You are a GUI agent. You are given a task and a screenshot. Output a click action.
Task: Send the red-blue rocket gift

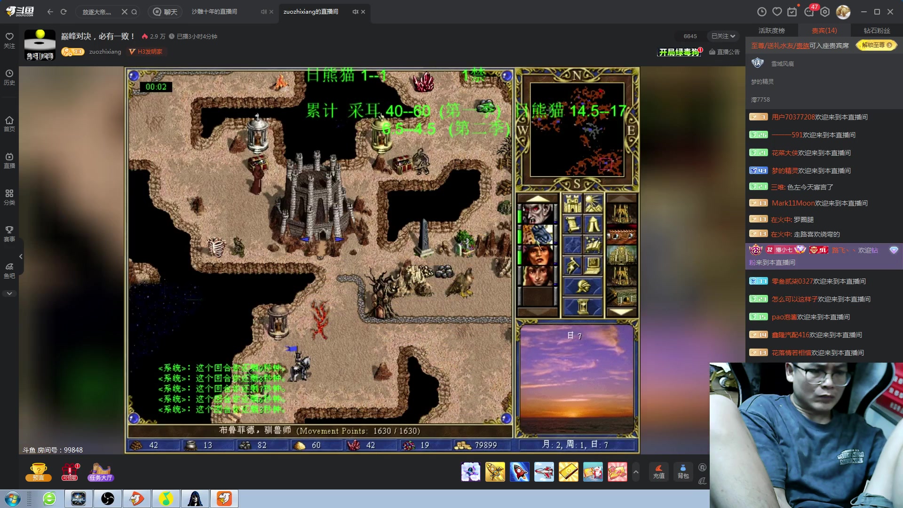click(519, 472)
